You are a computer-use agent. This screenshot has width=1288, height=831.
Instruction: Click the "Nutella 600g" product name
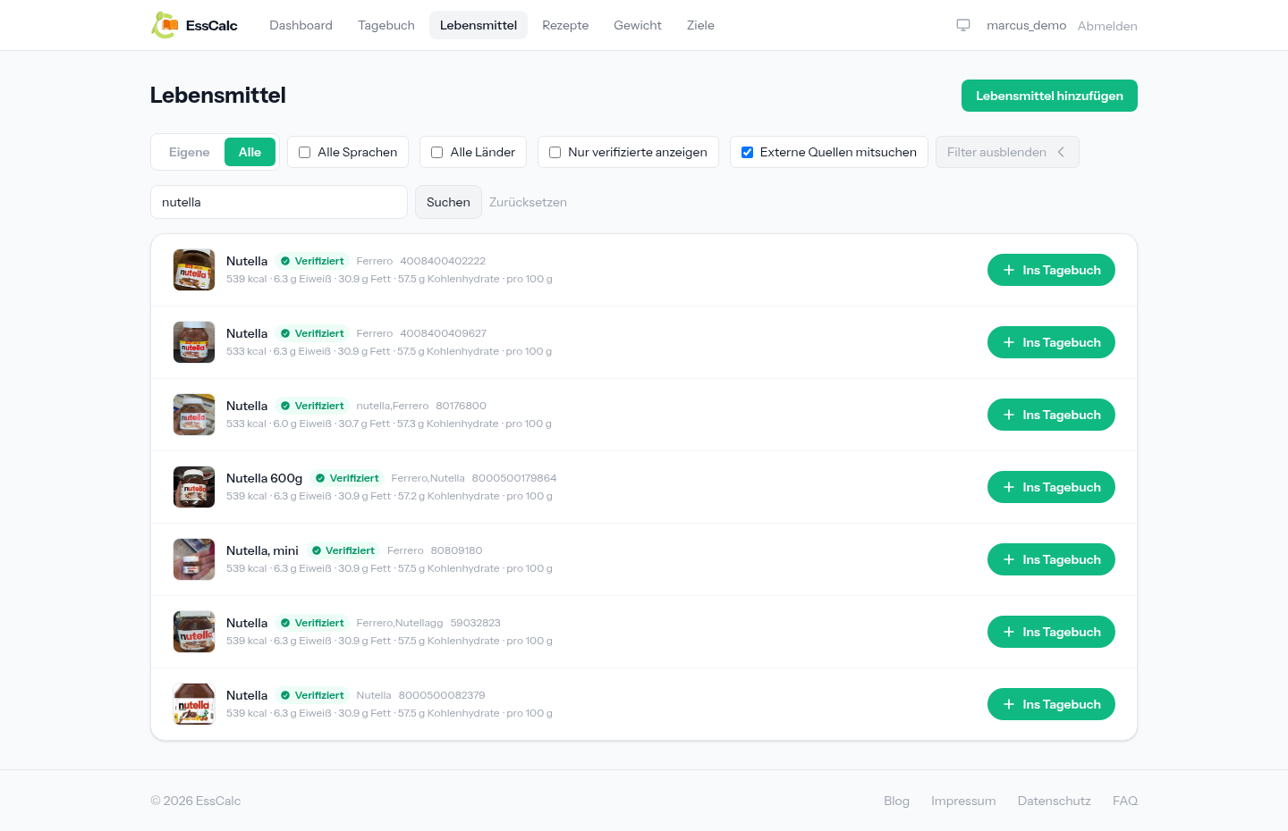(264, 478)
